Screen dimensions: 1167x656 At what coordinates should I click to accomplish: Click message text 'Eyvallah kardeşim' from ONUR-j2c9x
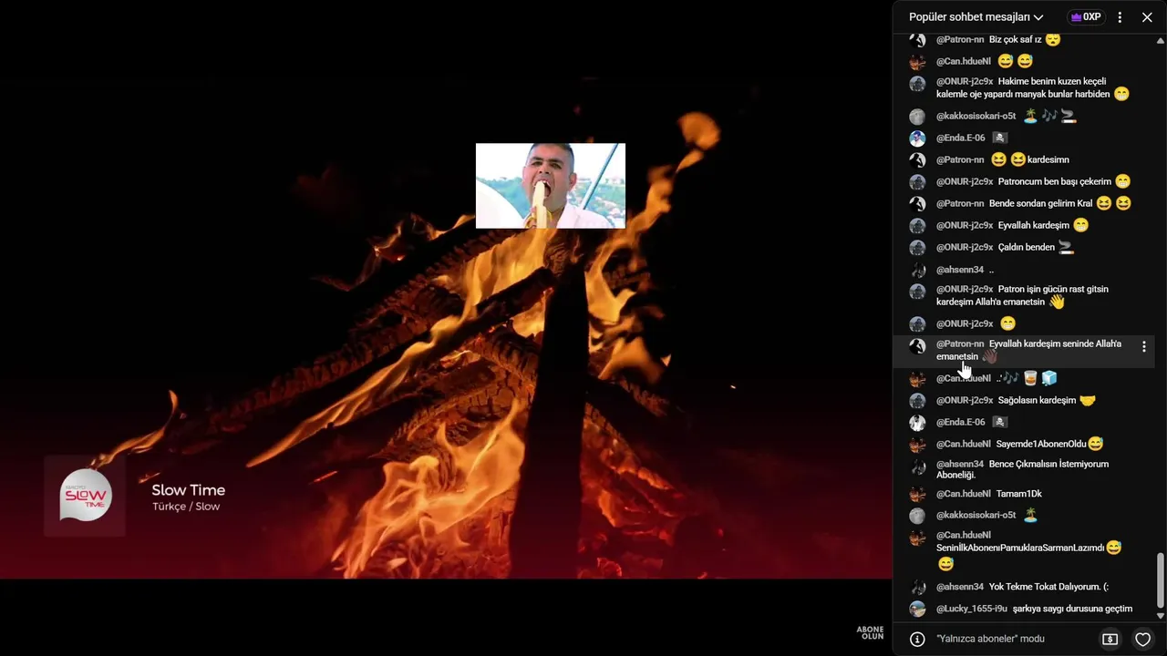coord(1033,225)
